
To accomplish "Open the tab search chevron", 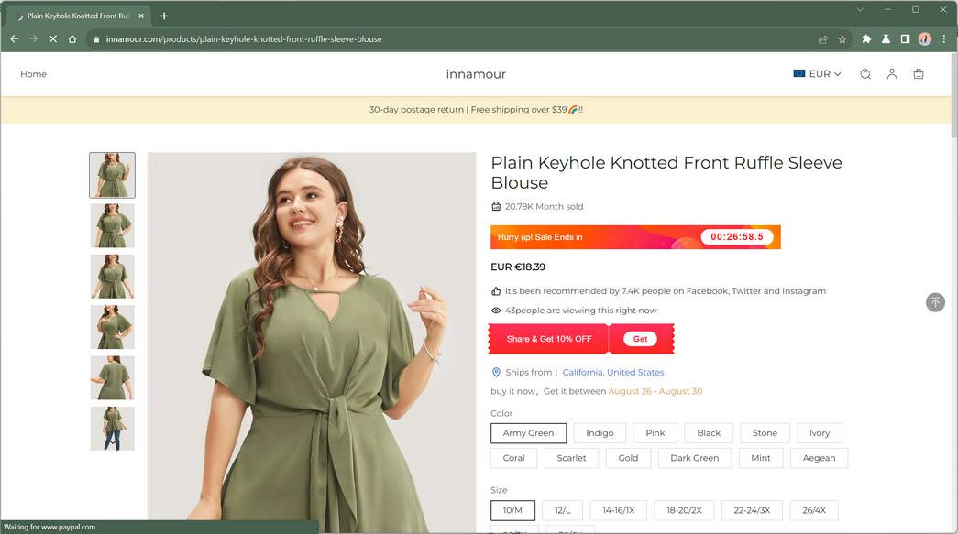I will [860, 10].
